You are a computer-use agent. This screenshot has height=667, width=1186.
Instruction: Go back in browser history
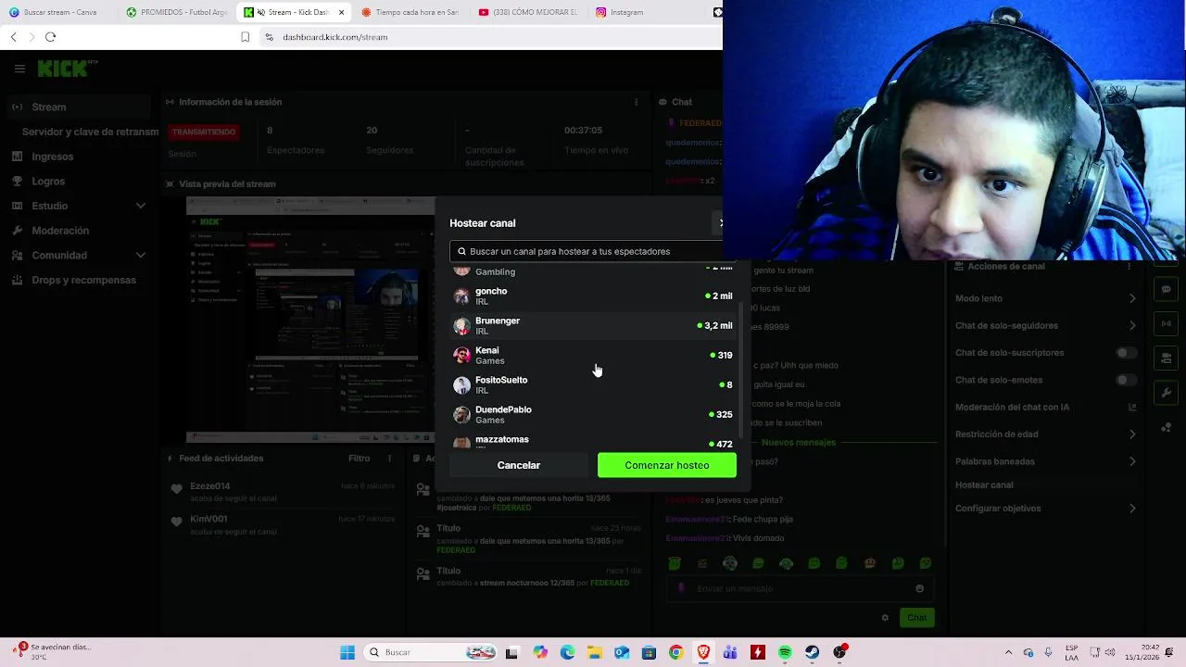(x=13, y=37)
